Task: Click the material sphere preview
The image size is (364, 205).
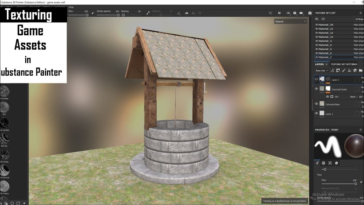Action: [x=354, y=146]
